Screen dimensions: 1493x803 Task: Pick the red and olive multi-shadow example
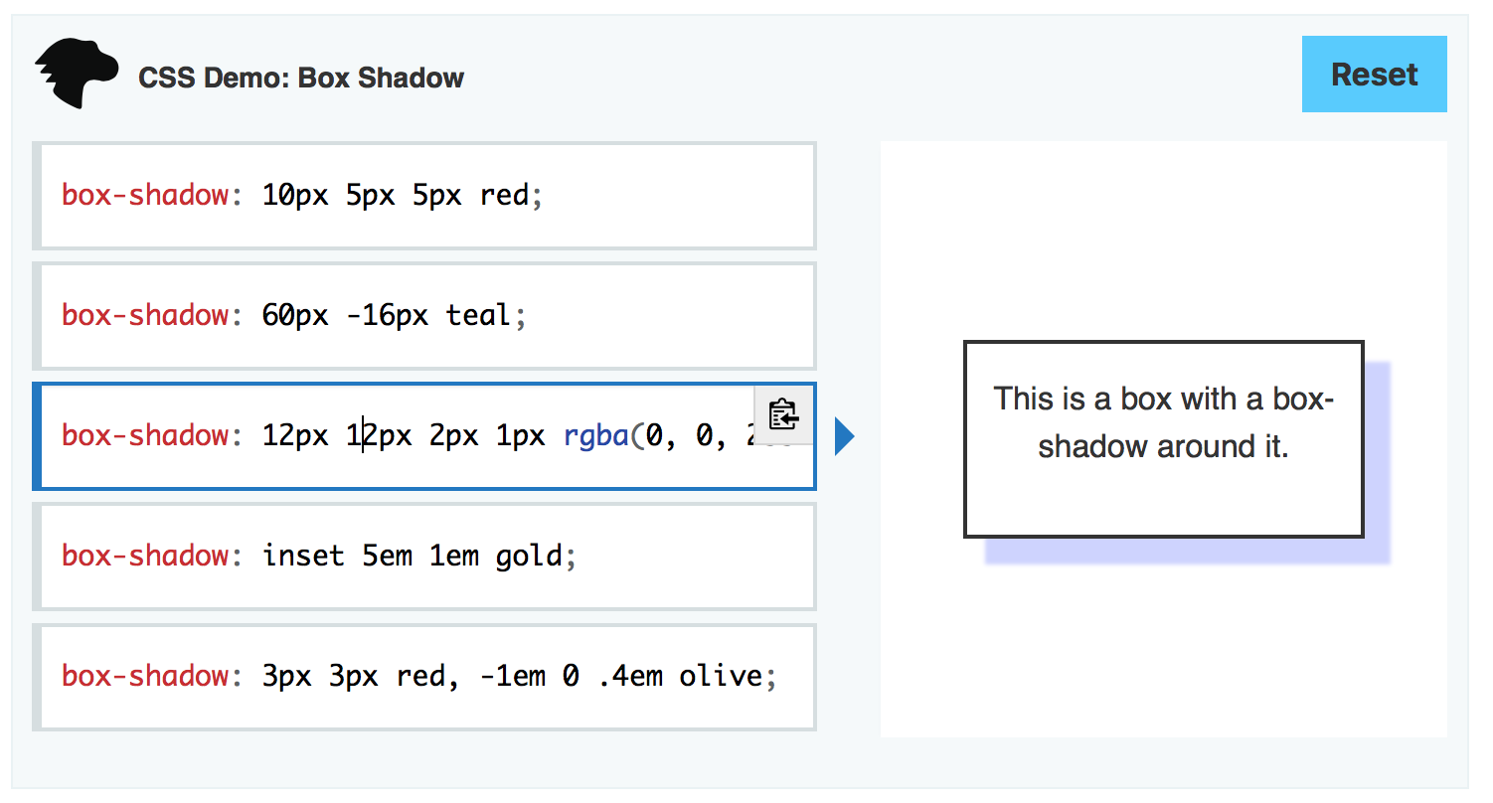(424, 677)
